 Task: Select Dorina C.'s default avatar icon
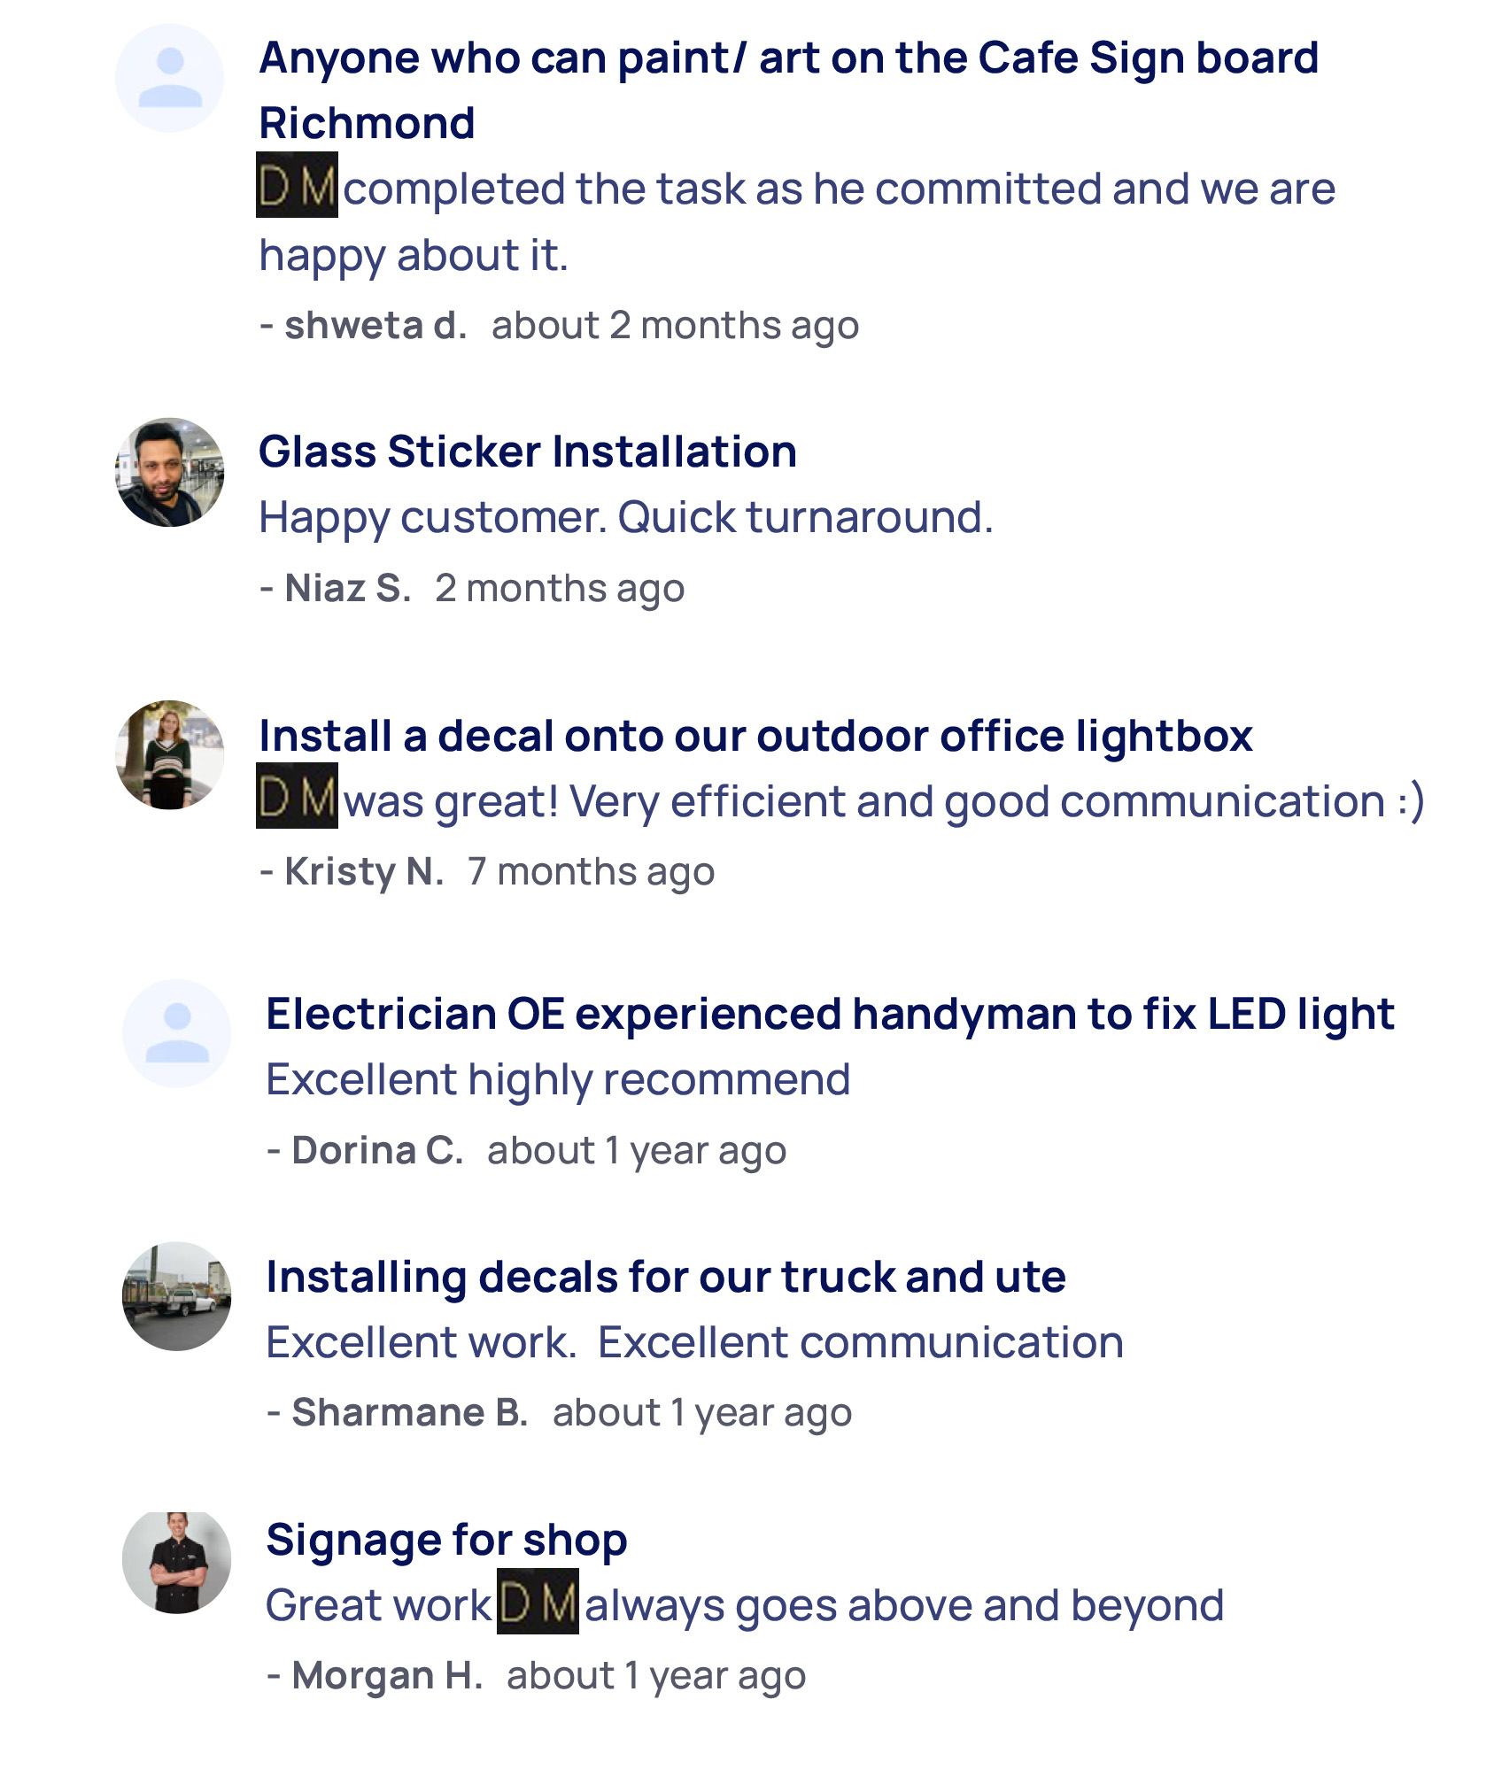176,1033
